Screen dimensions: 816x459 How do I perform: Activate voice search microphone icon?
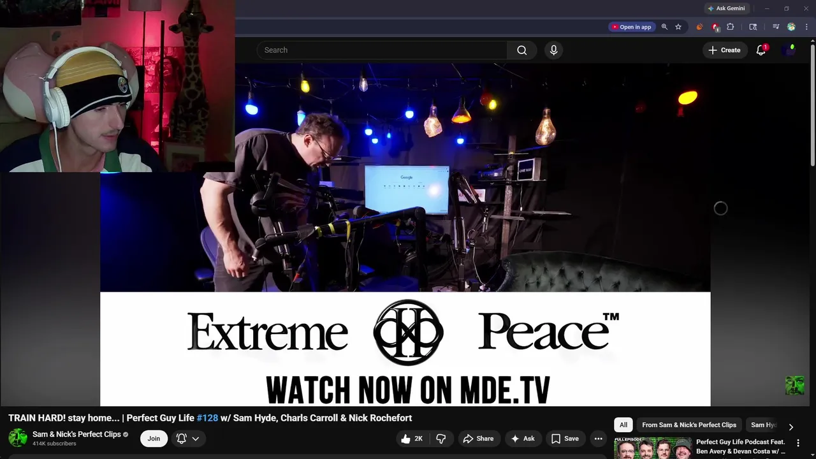tap(553, 50)
